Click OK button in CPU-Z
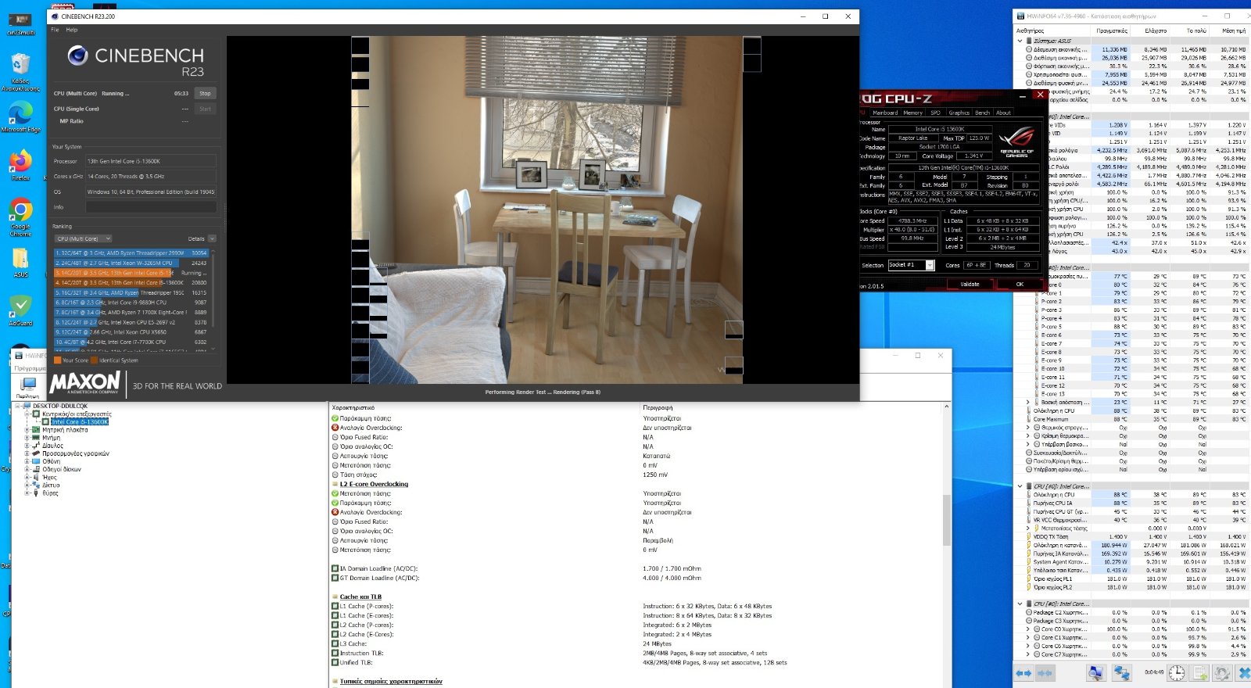The height and width of the screenshot is (688, 1251). (1020, 284)
